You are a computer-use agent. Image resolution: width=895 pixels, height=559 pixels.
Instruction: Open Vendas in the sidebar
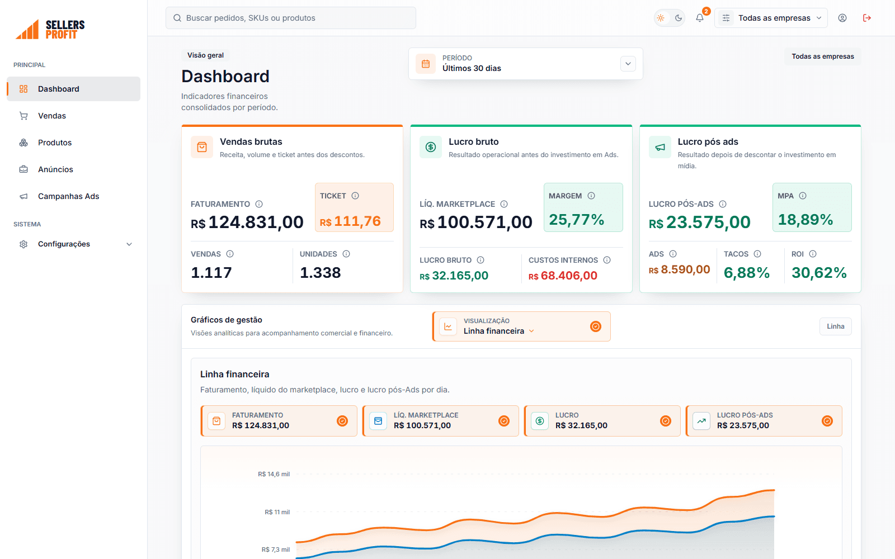[73, 116]
